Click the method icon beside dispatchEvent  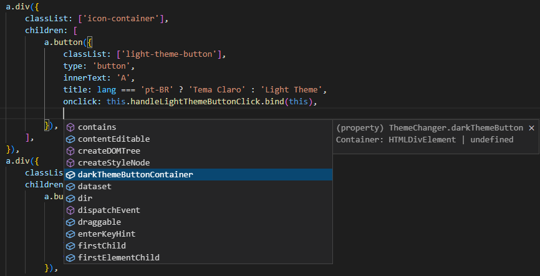tap(70, 210)
